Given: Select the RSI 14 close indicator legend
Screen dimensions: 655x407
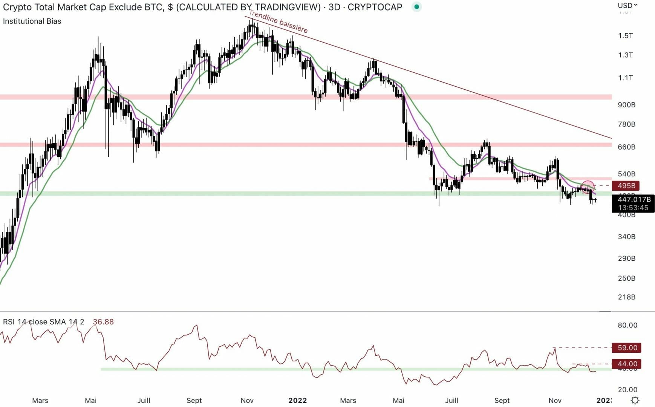Looking at the screenshot, I should tap(43, 322).
